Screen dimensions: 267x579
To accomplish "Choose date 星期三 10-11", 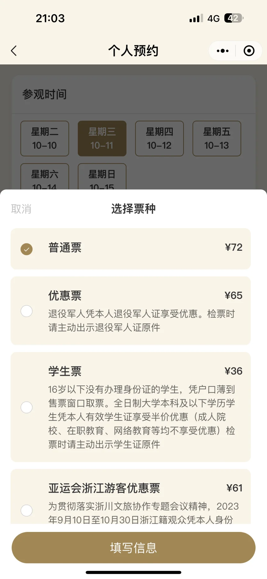I will coord(102,139).
